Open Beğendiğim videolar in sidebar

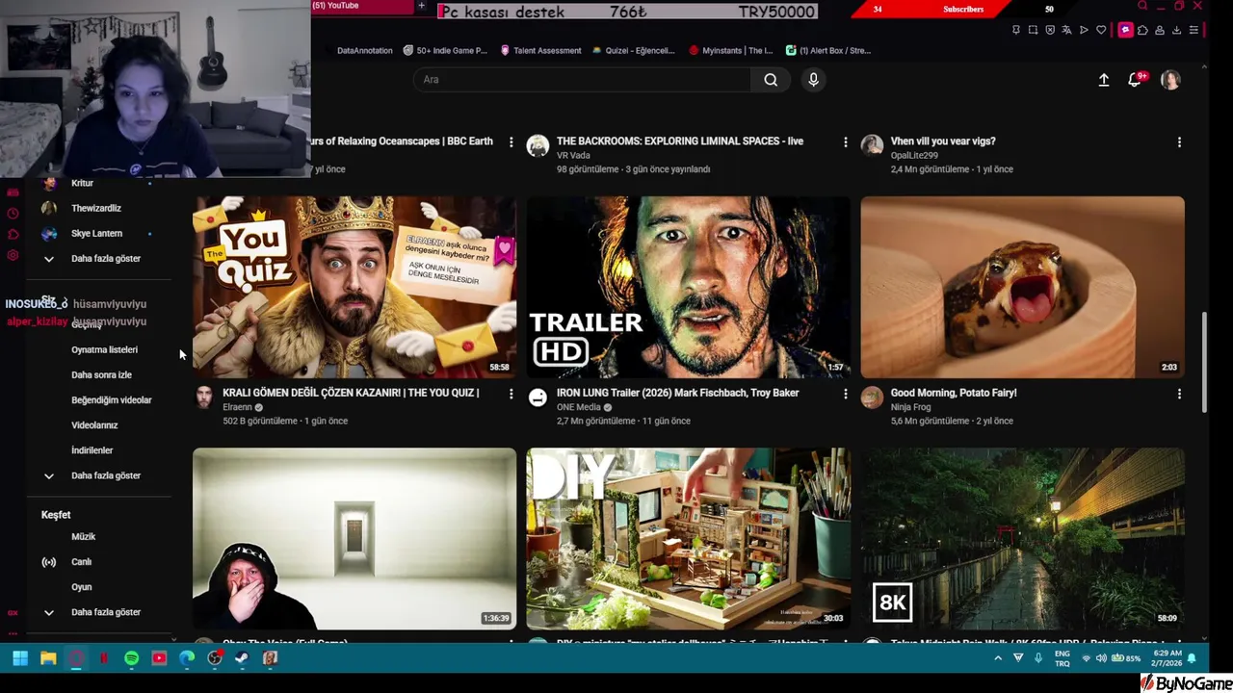coord(112,400)
